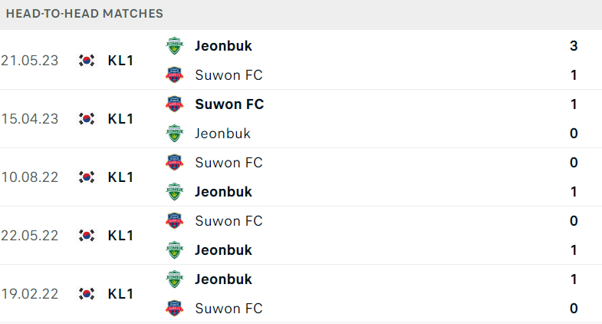The height and width of the screenshot is (324, 602).
Task: Click Jeonbuk crest in 19.02.22 match
Action: (174, 279)
